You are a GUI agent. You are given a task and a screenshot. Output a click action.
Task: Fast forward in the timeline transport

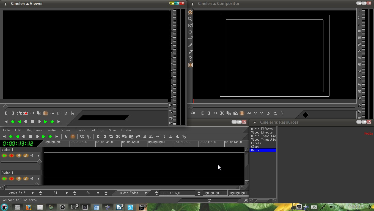[x=50, y=137]
